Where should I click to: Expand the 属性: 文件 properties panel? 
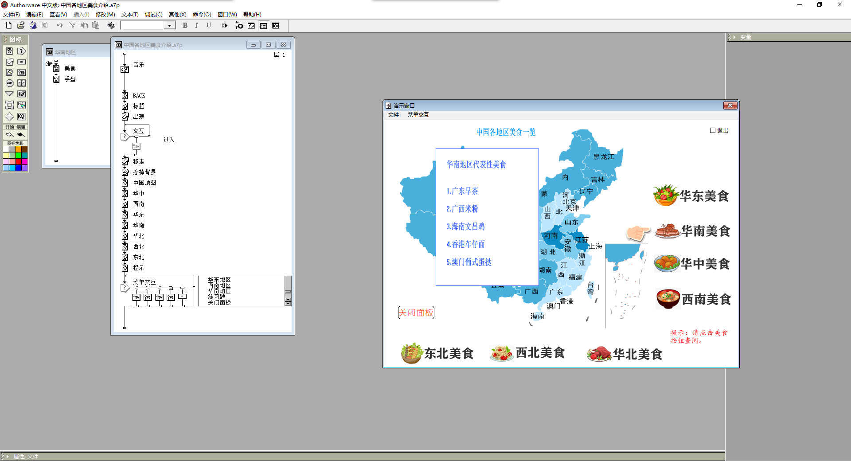pyautogui.click(x=8, y=456)
